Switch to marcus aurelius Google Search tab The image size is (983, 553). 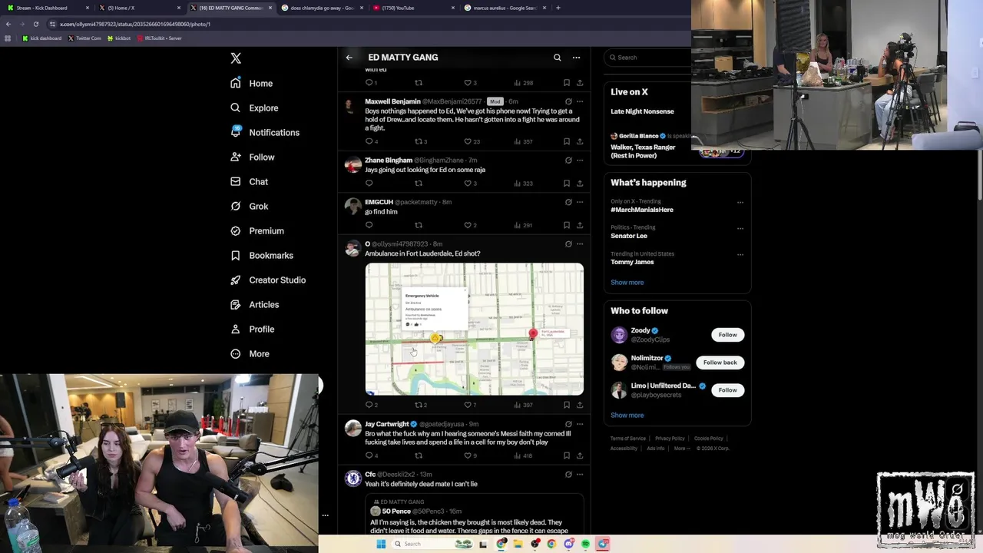[505, 8]
